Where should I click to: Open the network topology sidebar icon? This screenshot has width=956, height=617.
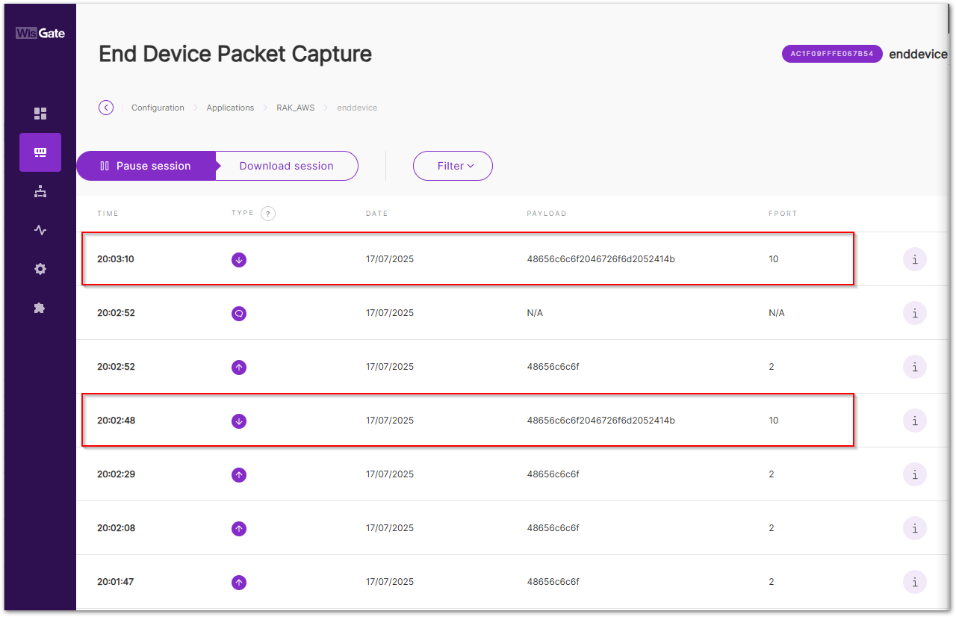pyautogui.click(x=40, y=191)
